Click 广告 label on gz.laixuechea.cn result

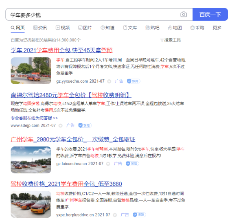pyautogui.click(x=118, y=164)
